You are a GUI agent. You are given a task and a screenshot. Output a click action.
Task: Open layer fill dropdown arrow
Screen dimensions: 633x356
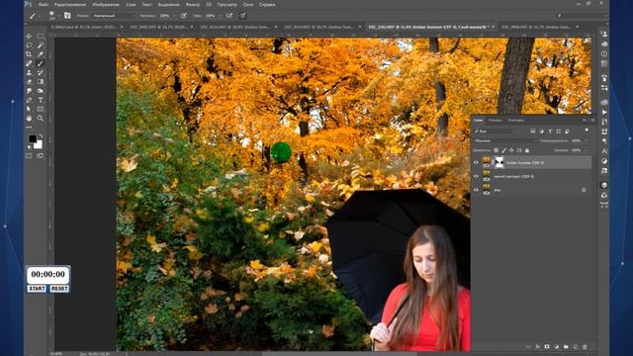point(587,150)
